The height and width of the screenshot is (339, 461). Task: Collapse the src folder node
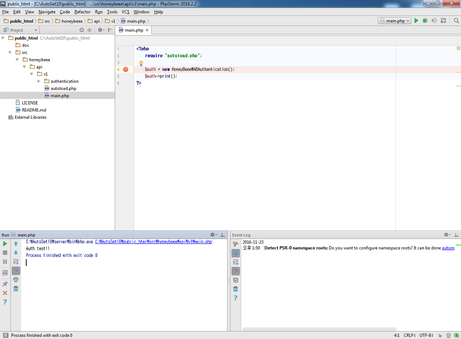pos(10,52)
